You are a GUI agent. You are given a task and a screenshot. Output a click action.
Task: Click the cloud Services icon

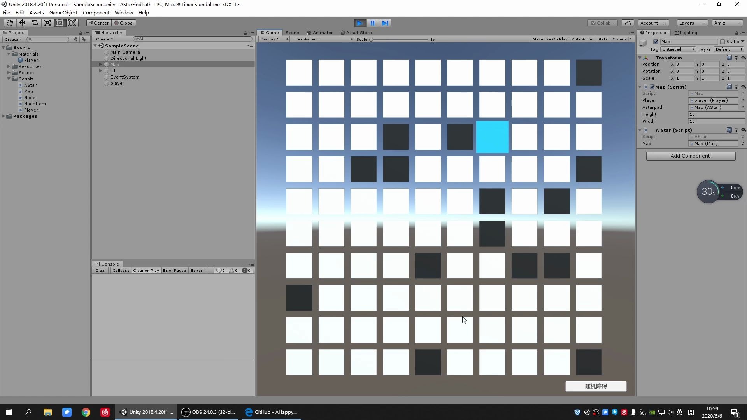tap(628, 23)
